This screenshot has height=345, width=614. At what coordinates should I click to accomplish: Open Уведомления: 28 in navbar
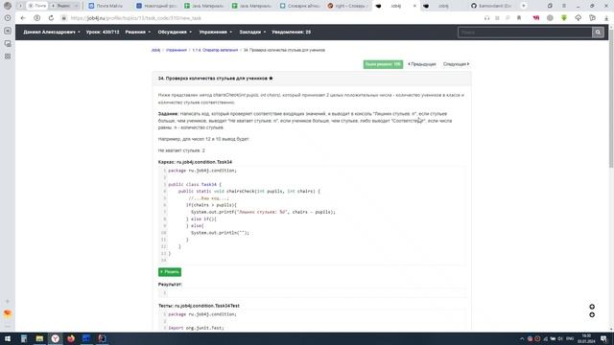(291, 32)
